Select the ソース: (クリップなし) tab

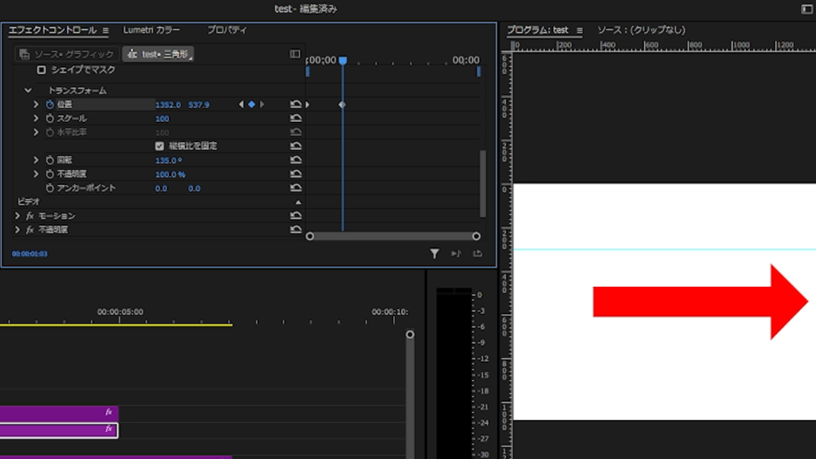coord(641,30)
